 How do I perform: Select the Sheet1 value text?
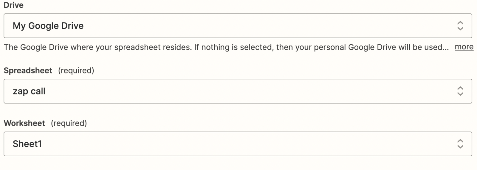(27, 144)
